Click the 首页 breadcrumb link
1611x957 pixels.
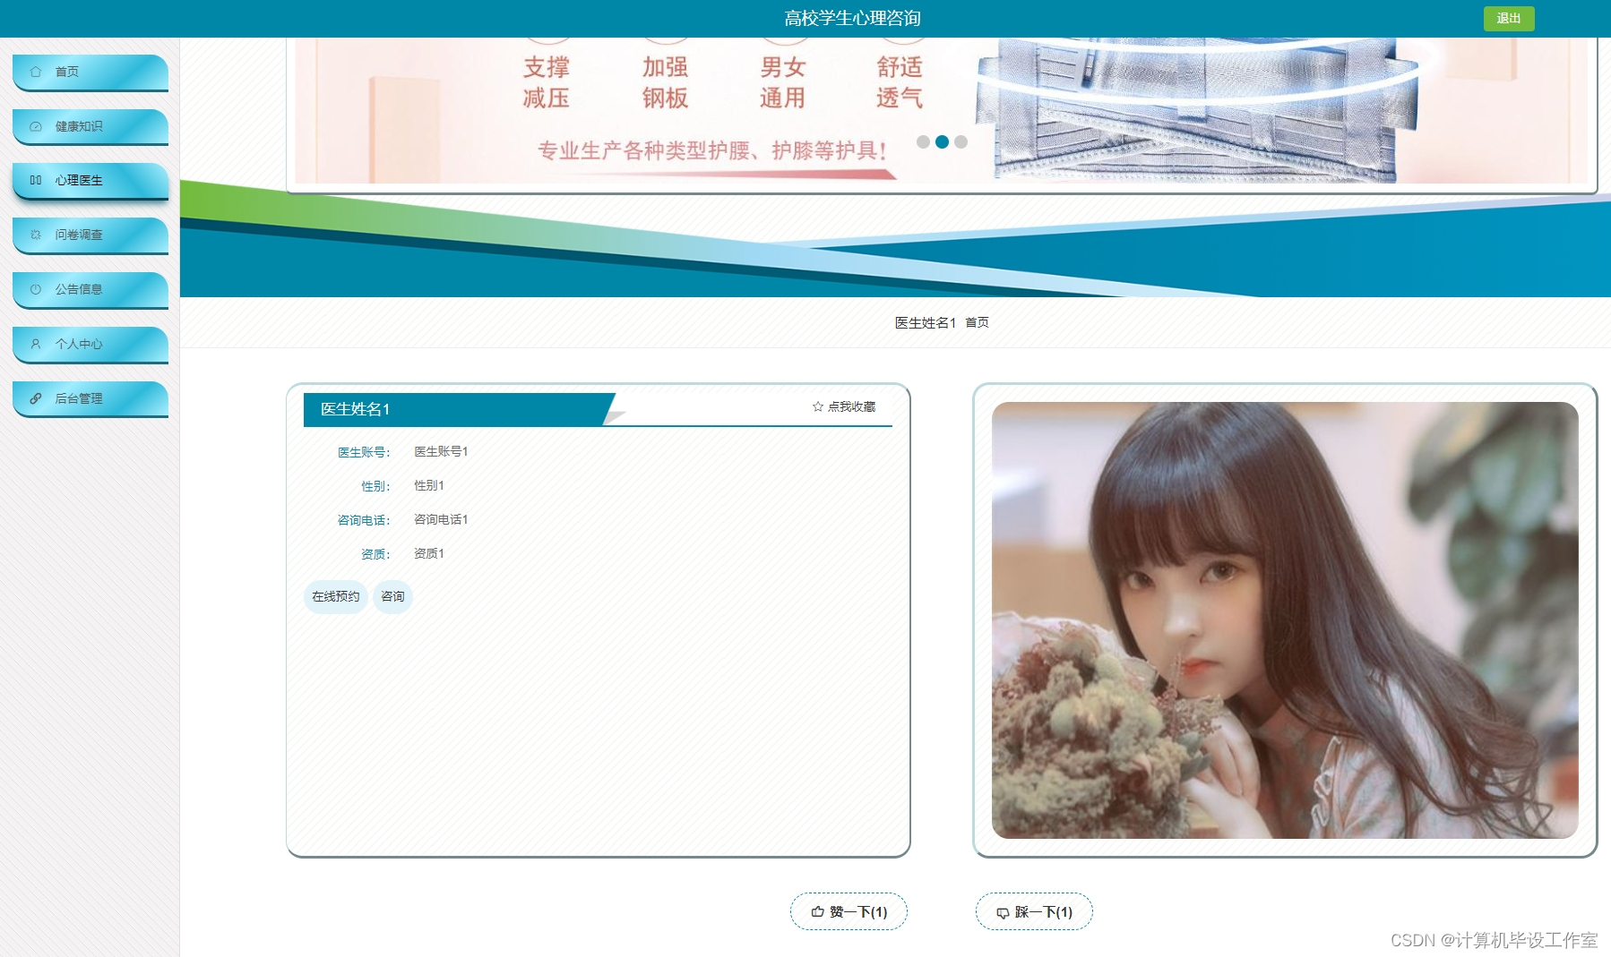977,322
